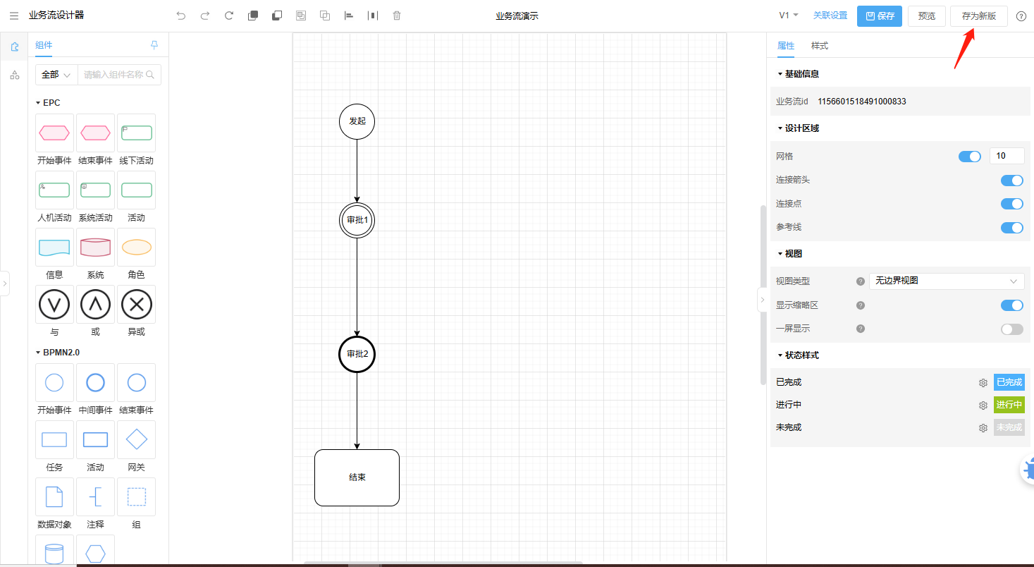This screenshot has height=567, width=1034.
Task: Select the 审批2 node on canvas
Action: (357, 354)
